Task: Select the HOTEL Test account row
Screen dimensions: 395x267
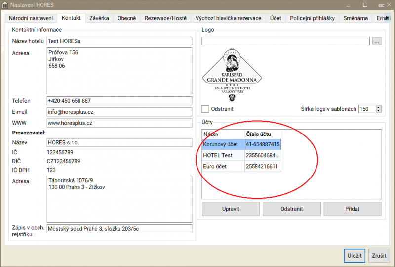Action: pyautogui.click(x=223, y=156)
